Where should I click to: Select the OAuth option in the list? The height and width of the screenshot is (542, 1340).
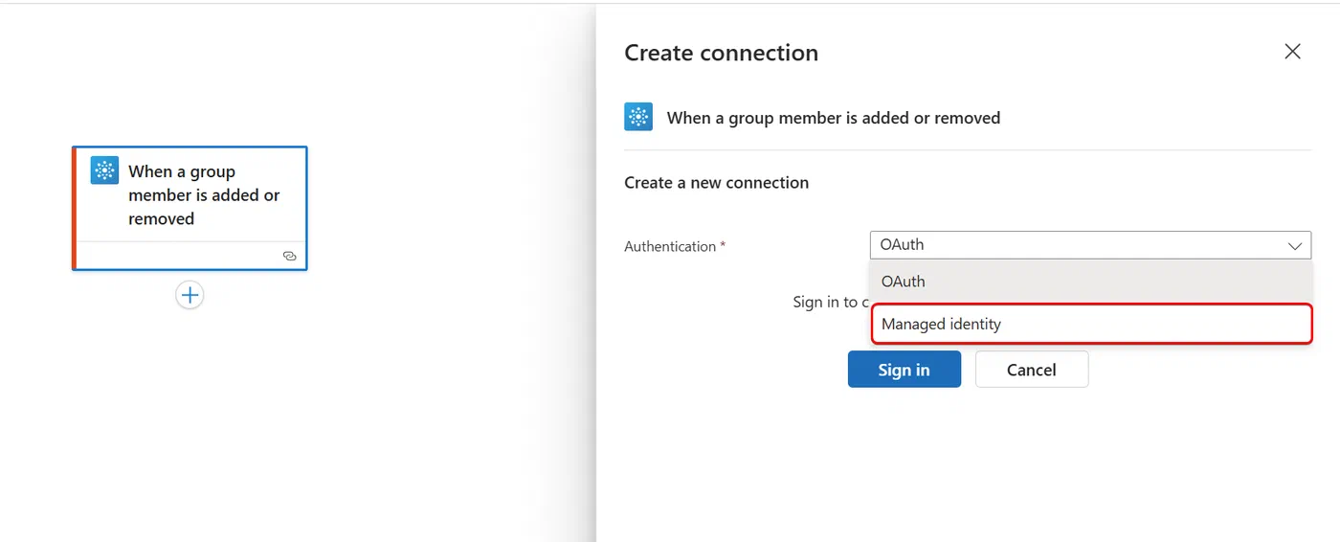1090,282
